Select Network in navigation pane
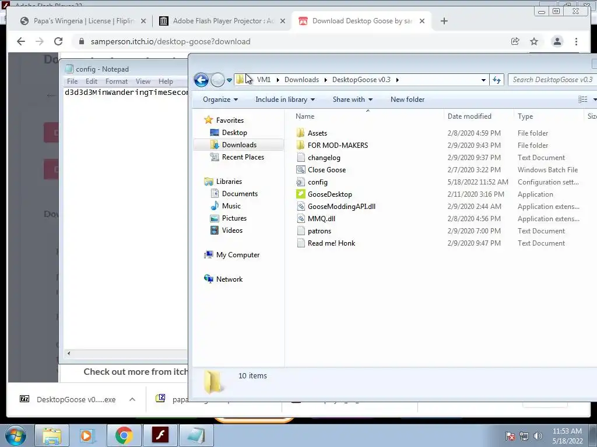 (229, 279)
